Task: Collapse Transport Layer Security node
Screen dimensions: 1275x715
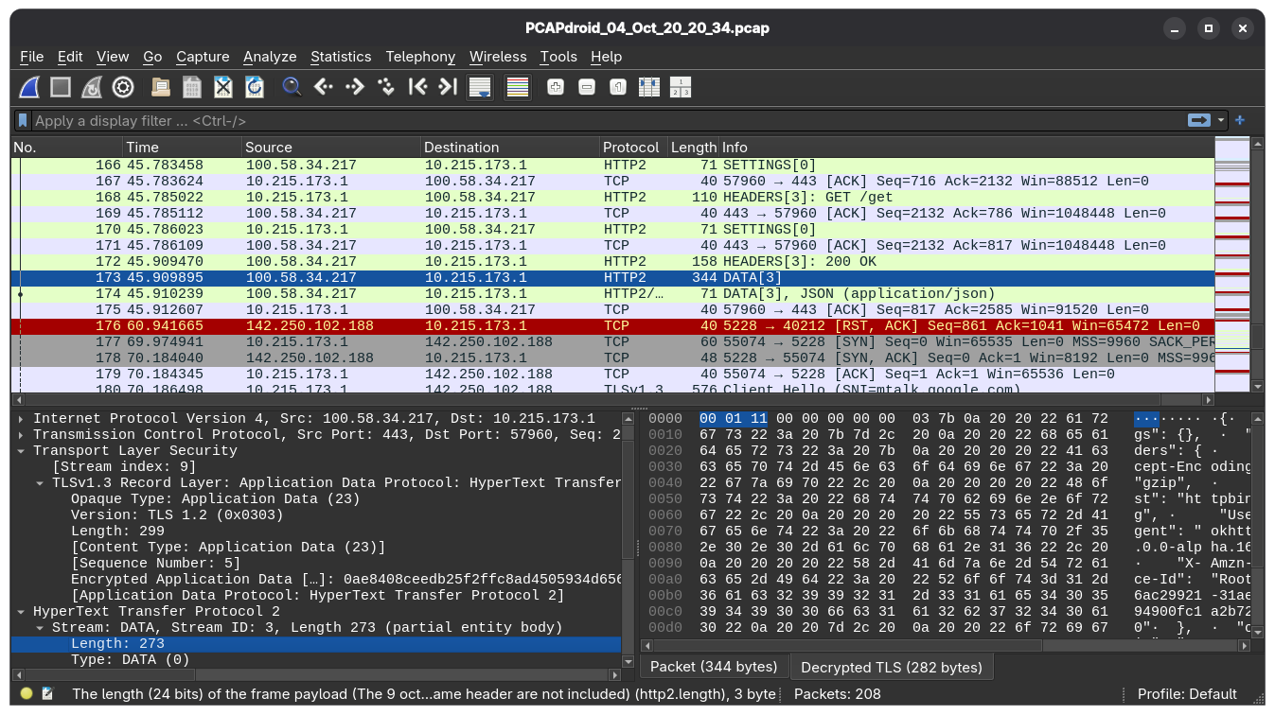Action: 22,451
